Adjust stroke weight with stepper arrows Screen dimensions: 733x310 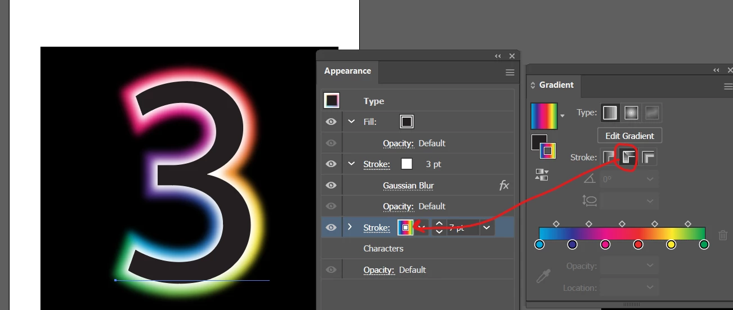pyautogui.click(x=439, y=227)
